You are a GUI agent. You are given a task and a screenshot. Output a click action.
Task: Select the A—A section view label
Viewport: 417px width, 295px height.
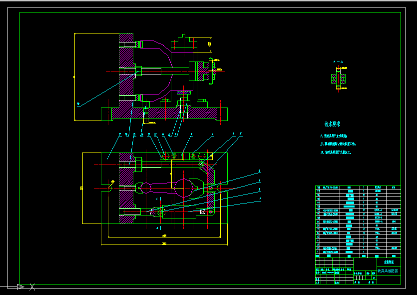click(338, 62)
